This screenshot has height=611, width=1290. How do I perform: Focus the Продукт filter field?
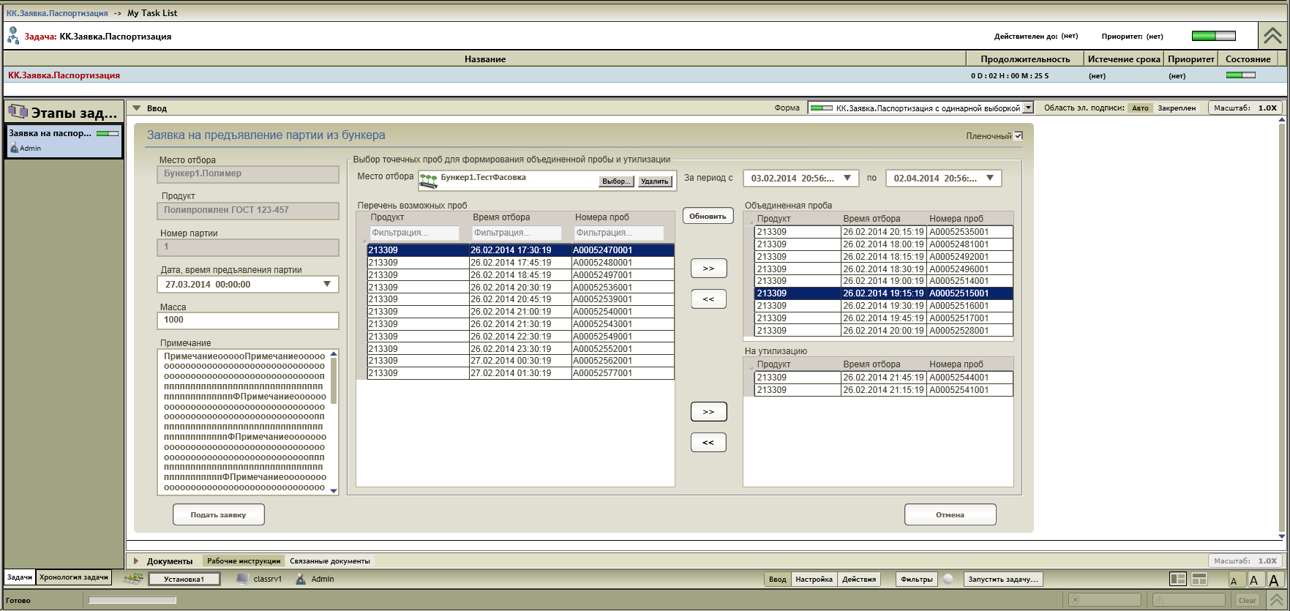pyautogui.click(x=414, y=233)
